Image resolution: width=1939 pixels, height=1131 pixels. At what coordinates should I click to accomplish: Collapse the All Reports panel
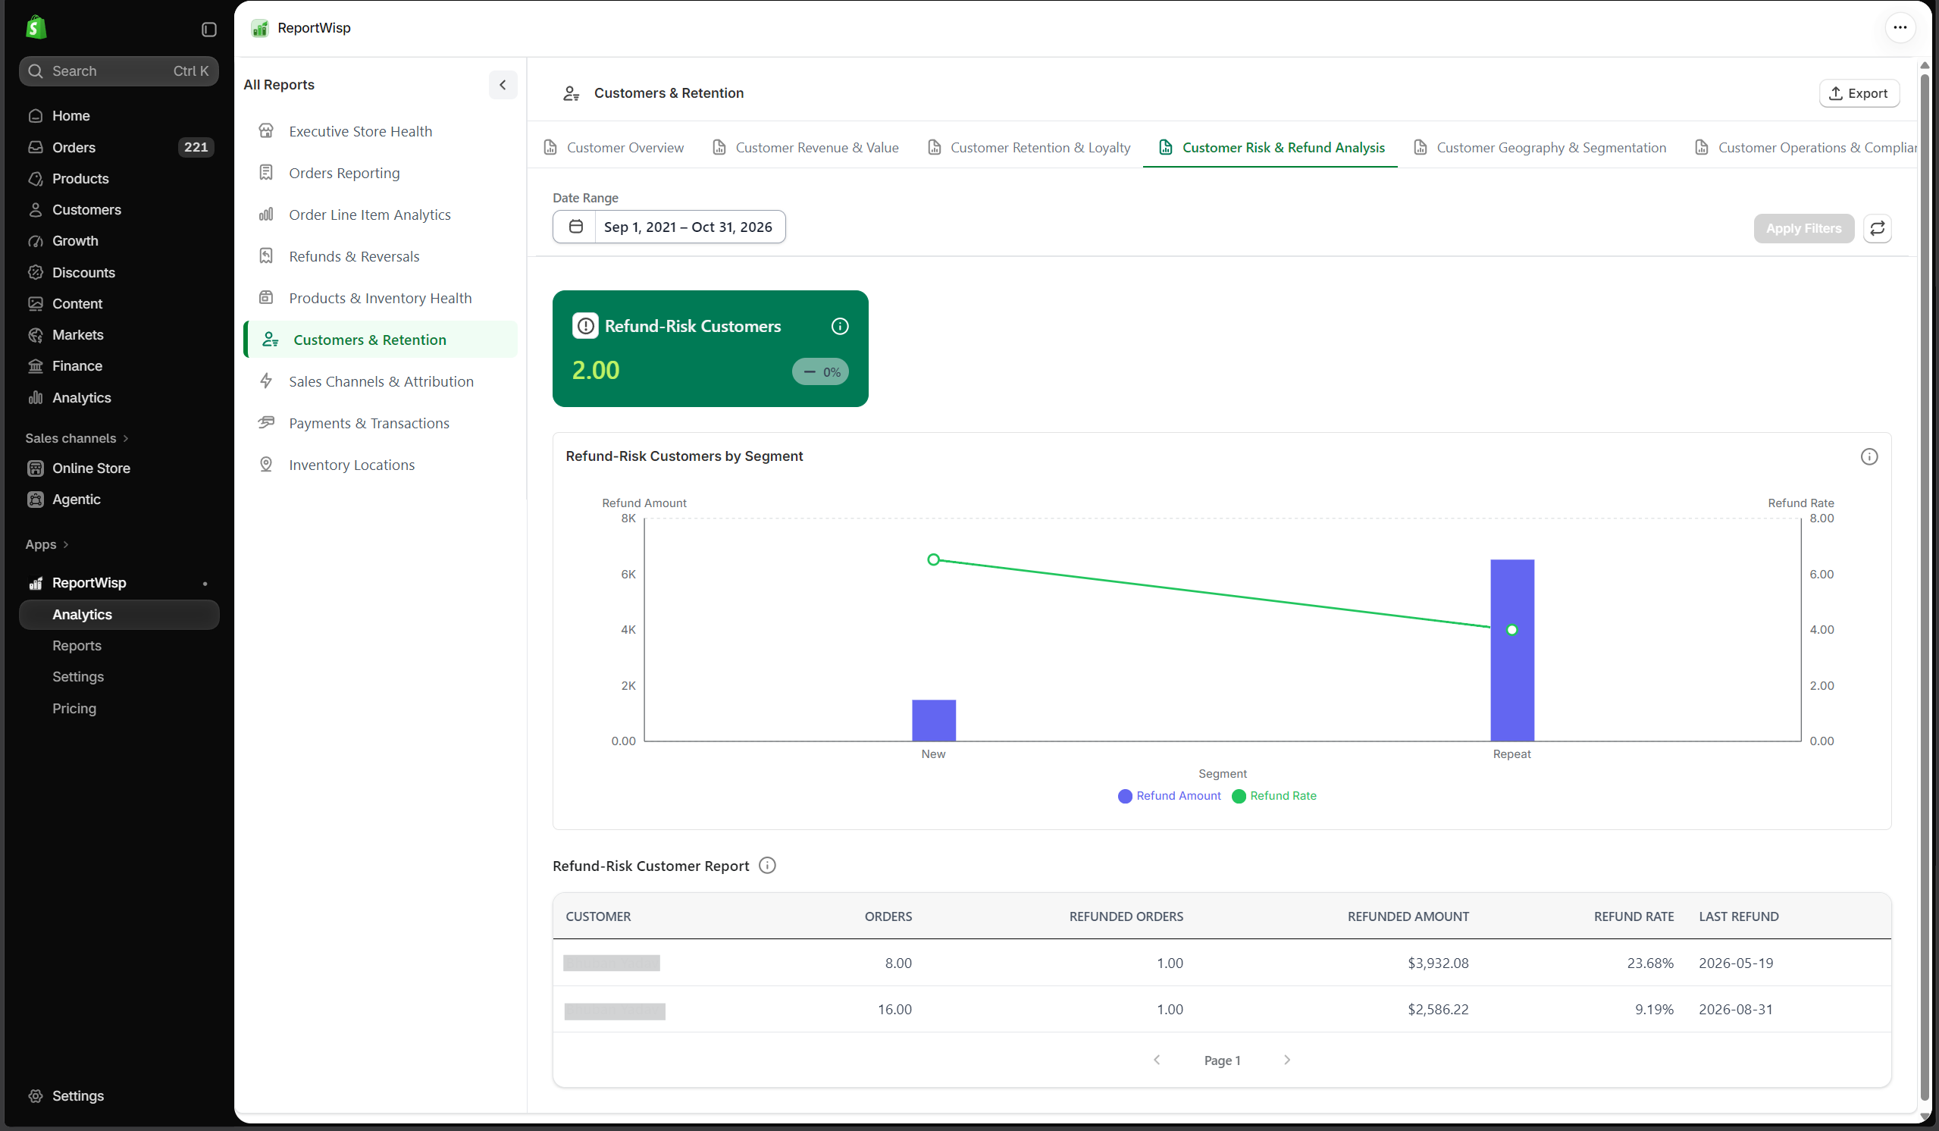(503, 85)
